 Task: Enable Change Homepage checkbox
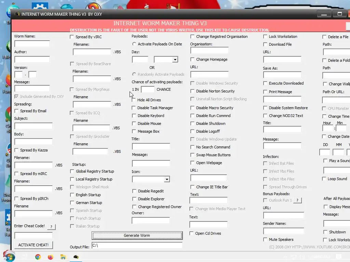coord(192,59)
